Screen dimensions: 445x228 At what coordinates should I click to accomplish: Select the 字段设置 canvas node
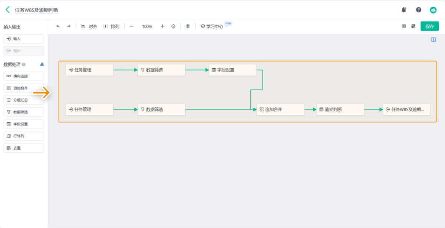(233, 70)
